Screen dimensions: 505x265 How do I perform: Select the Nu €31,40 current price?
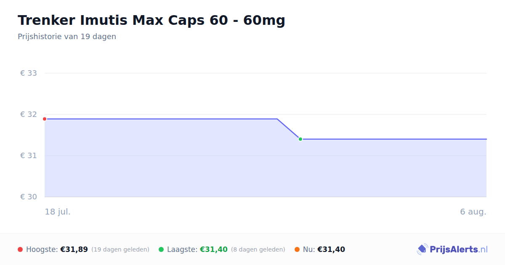(331, 249)
